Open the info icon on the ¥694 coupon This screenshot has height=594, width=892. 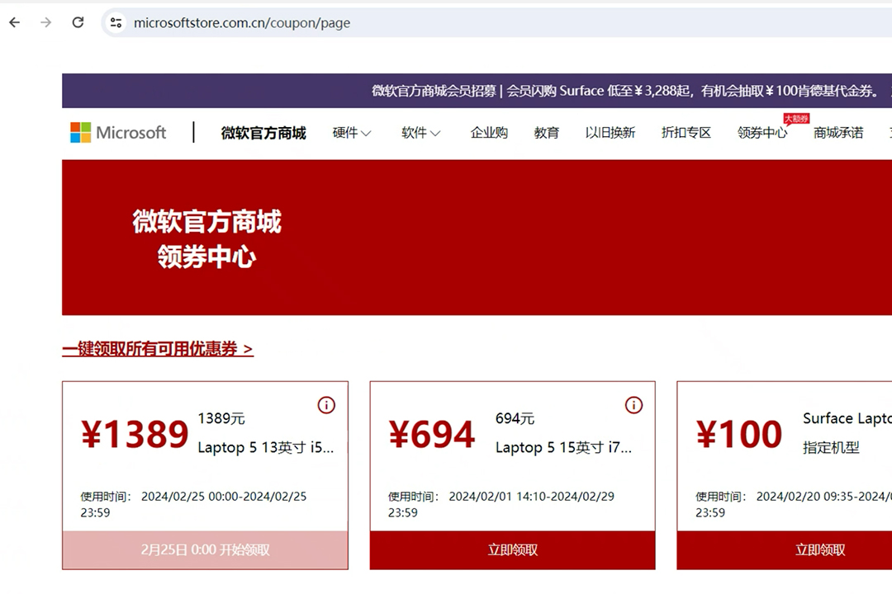click(633, 405)
